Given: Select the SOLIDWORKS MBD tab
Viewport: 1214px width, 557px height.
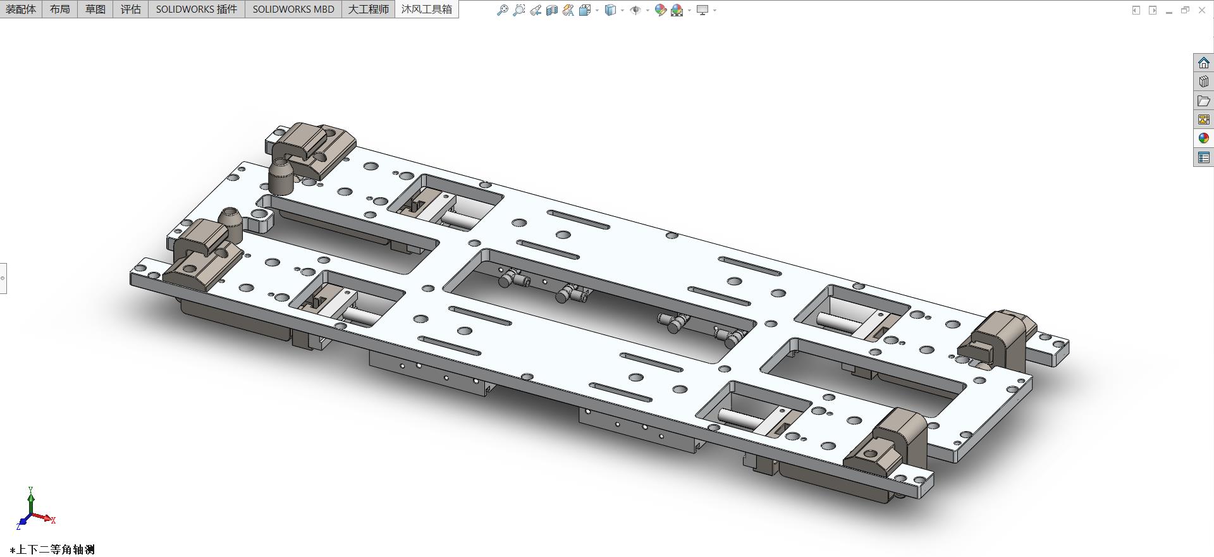Looking at the screenshot, I should 293,9.
